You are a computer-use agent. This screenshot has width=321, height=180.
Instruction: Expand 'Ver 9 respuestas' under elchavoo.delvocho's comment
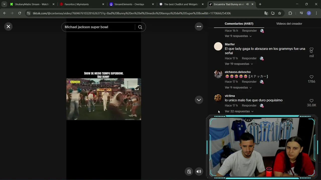(x=238, y=87)
